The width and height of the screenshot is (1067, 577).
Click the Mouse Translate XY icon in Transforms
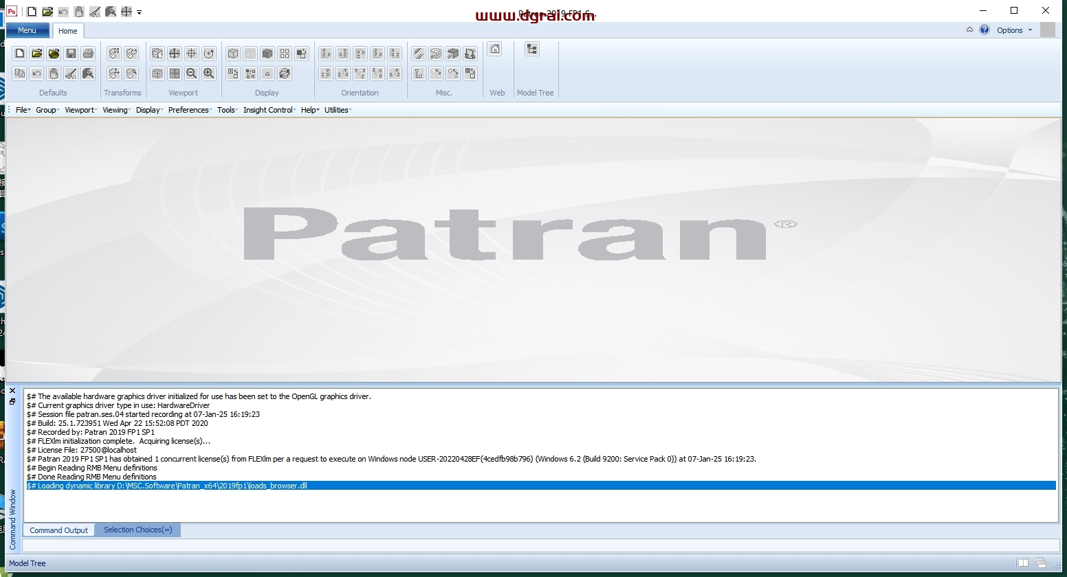(114, 73)
